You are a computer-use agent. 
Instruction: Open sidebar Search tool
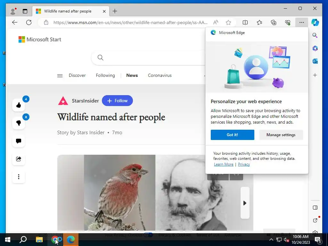(x=315, y=35)
